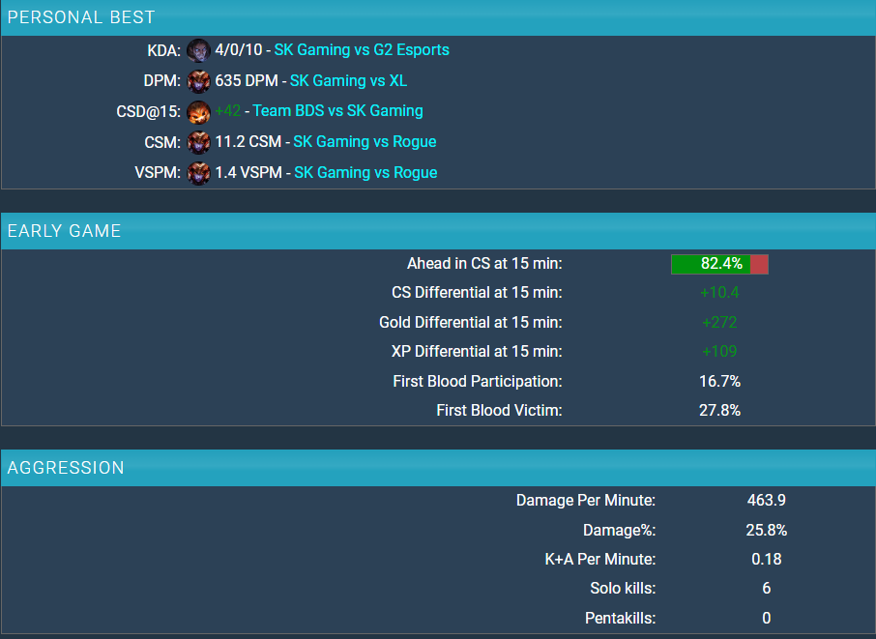Click the AGGRESSION section header

(x=438, y=468)
